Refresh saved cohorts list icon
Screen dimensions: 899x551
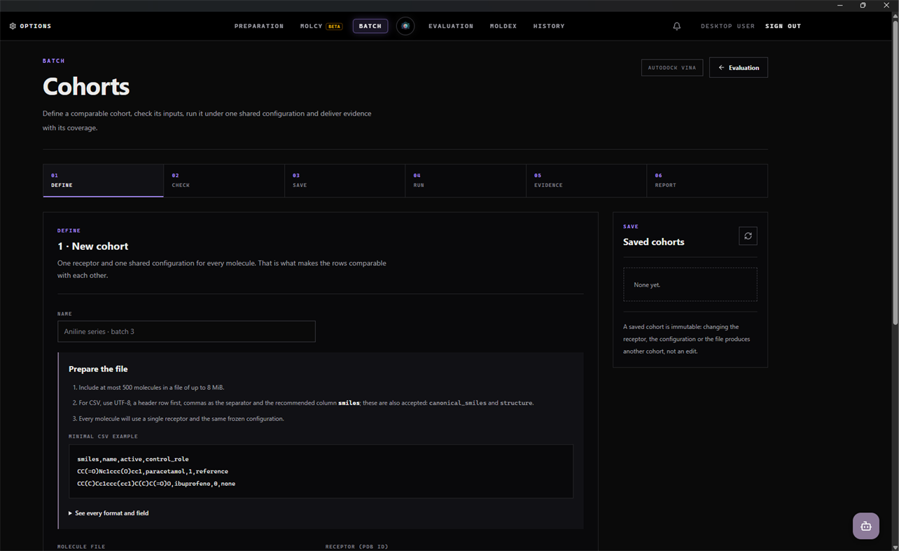pos(748,236)
